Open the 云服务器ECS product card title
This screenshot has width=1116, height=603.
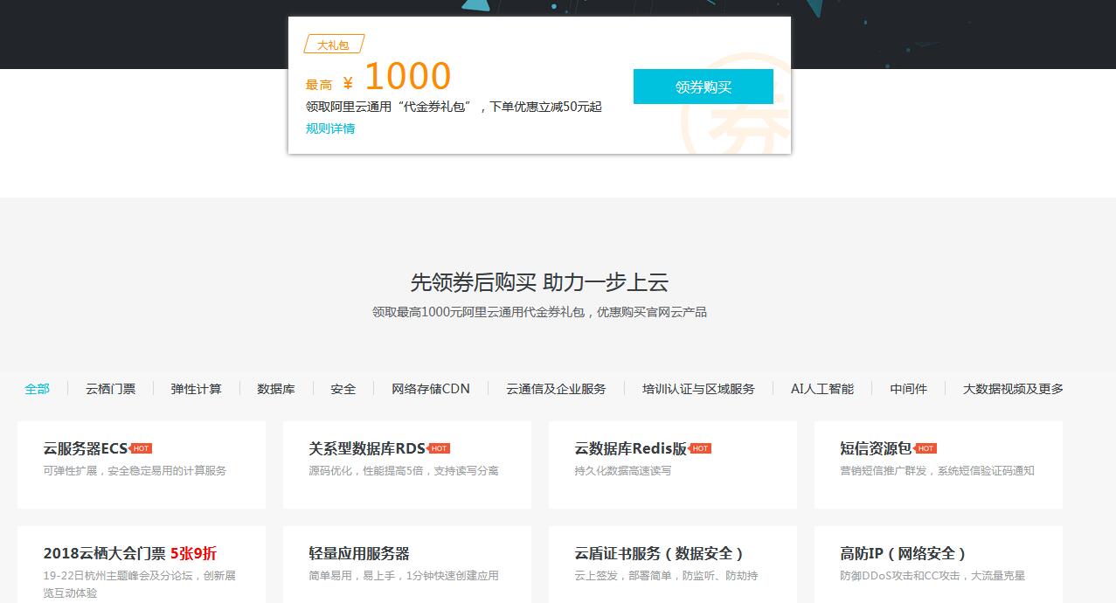point(86,448)
